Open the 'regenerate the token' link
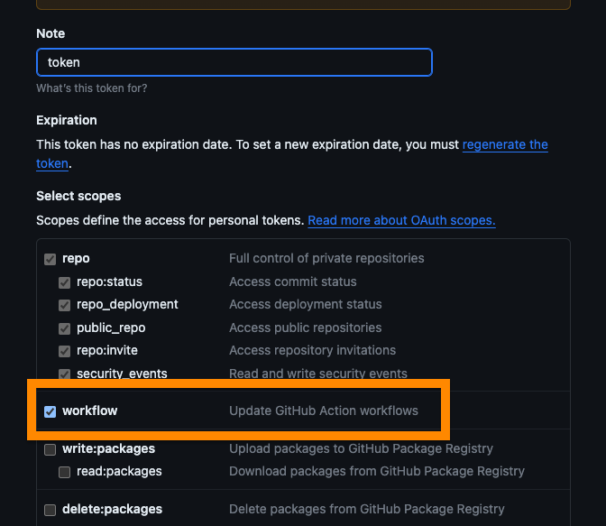The image size is (606, 526). point(504,145)
